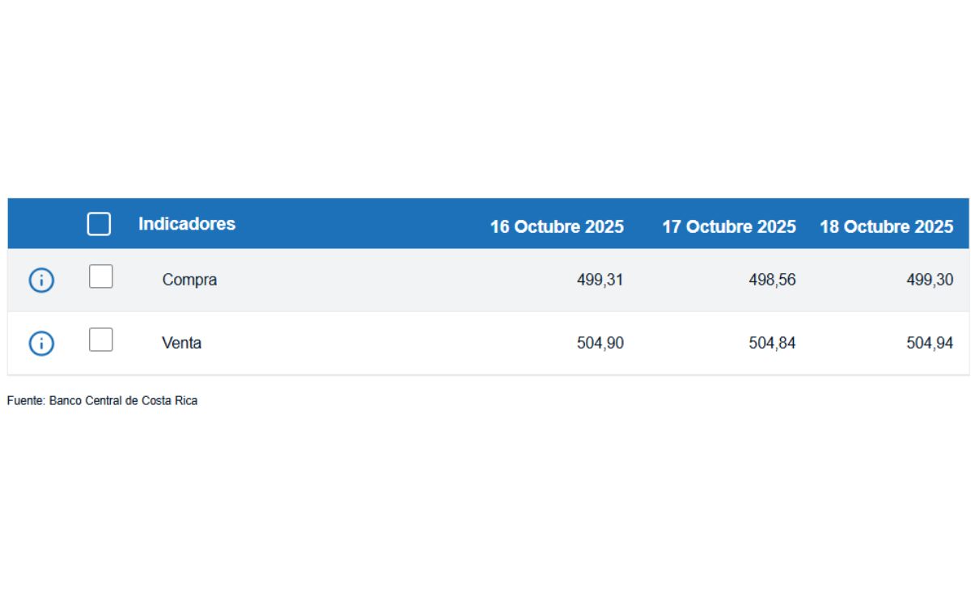Open the info icon for Venta row
This screenshot has width=971, height=604.
41,344
